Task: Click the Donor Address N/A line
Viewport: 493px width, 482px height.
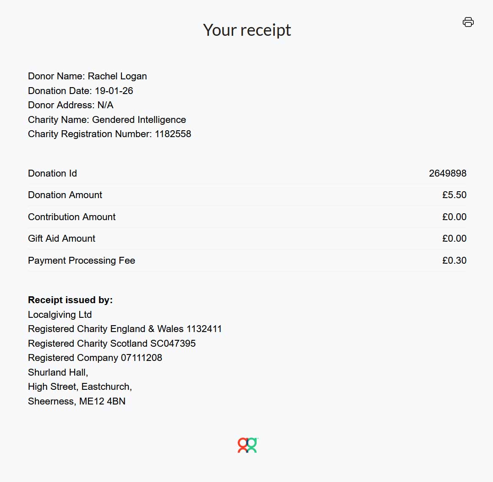Action: [x=71, y=105]
